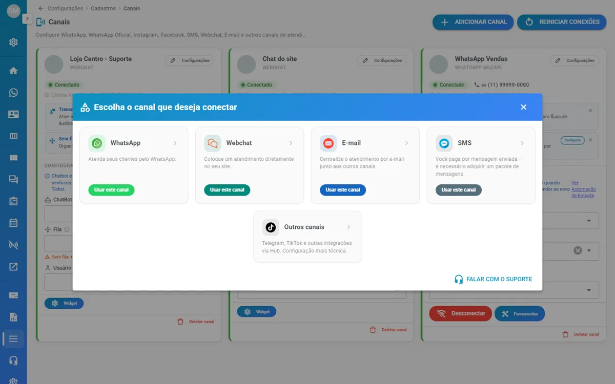The image size is (615, 384).
Task: Click the external link icon in the sidebar
Action: pos(13,266)
